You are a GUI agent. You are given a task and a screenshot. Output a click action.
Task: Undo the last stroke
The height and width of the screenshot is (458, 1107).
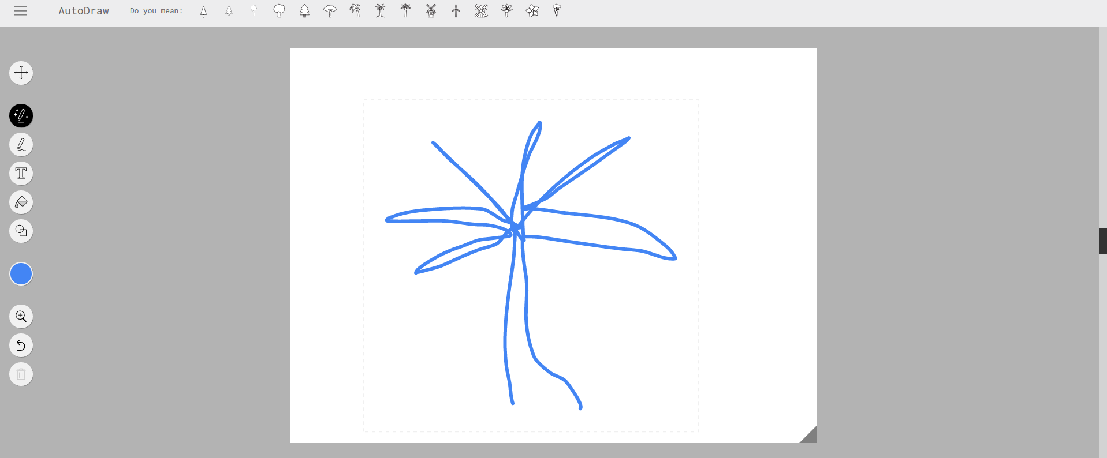click(21, 346)
